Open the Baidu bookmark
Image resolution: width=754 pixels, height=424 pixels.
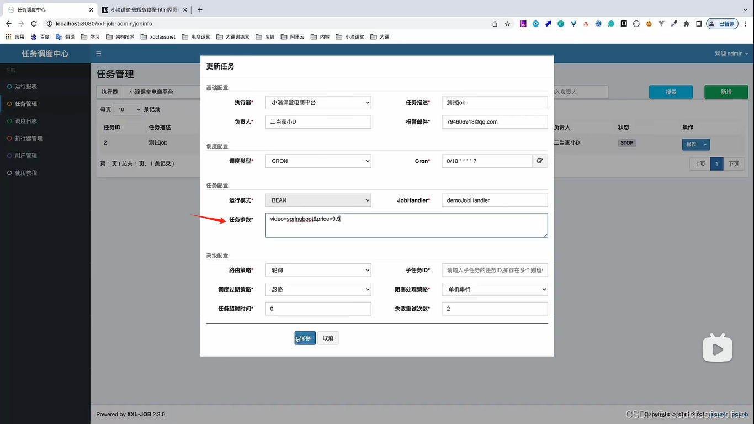tap(40, 37)
